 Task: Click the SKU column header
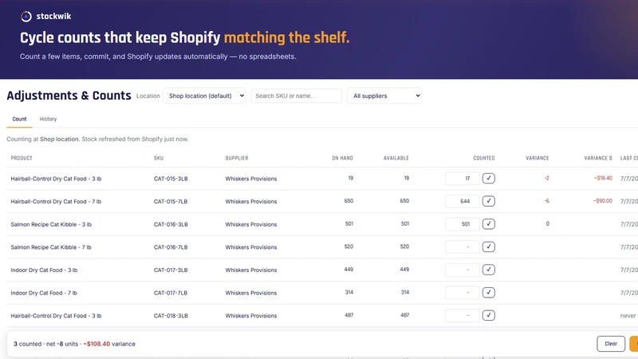(x=159, y=158)
